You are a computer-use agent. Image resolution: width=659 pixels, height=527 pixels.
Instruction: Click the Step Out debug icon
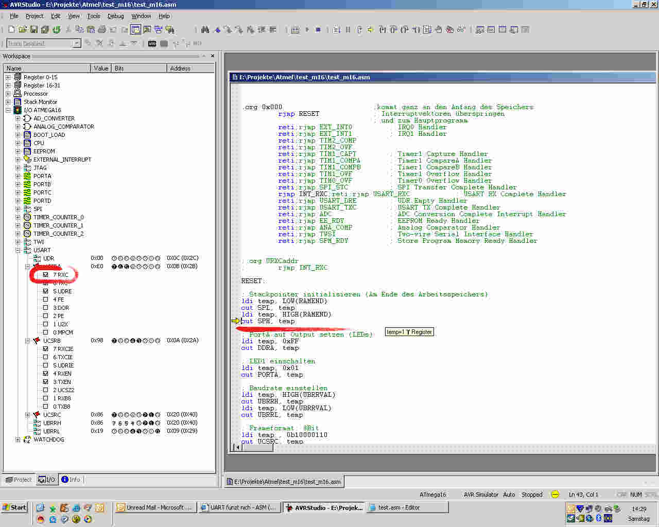[x=405, y=30]
